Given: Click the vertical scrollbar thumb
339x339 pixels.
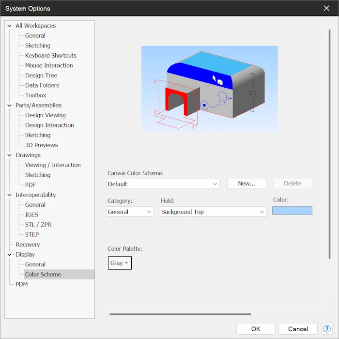Looking at the screenshot, I should click(x=329, y=144).
